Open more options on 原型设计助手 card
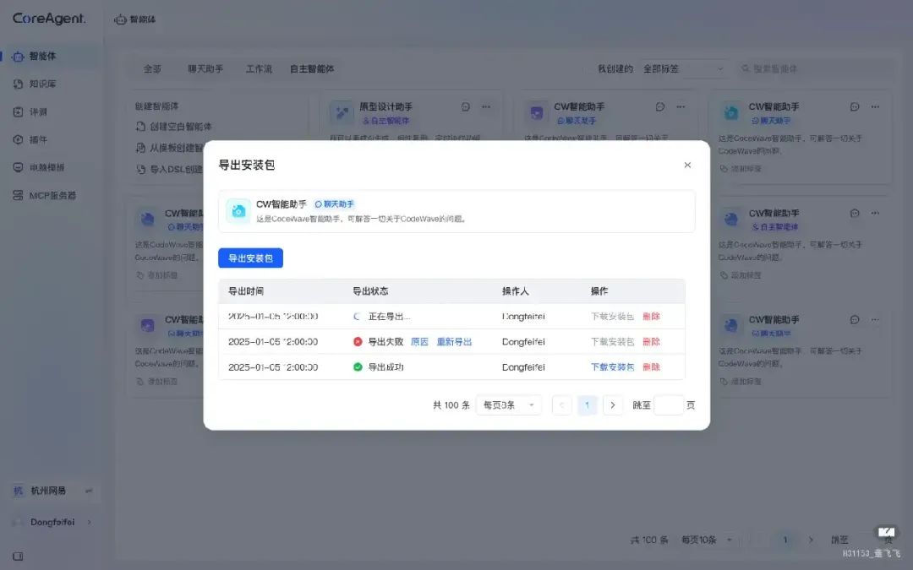The width and height of the screenshot is (913, 570). coord(486,107)
